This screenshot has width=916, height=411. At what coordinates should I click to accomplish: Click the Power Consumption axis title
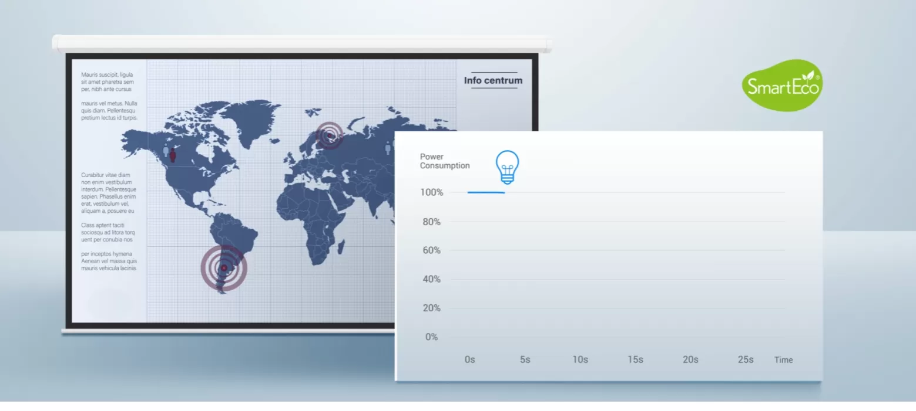[444, 161]
